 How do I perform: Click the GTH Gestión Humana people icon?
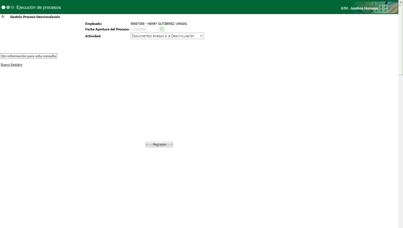[383, 8]
